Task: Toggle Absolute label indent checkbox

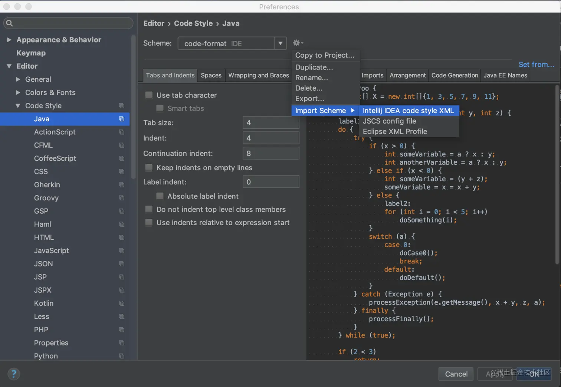Action: pos(160,196)
